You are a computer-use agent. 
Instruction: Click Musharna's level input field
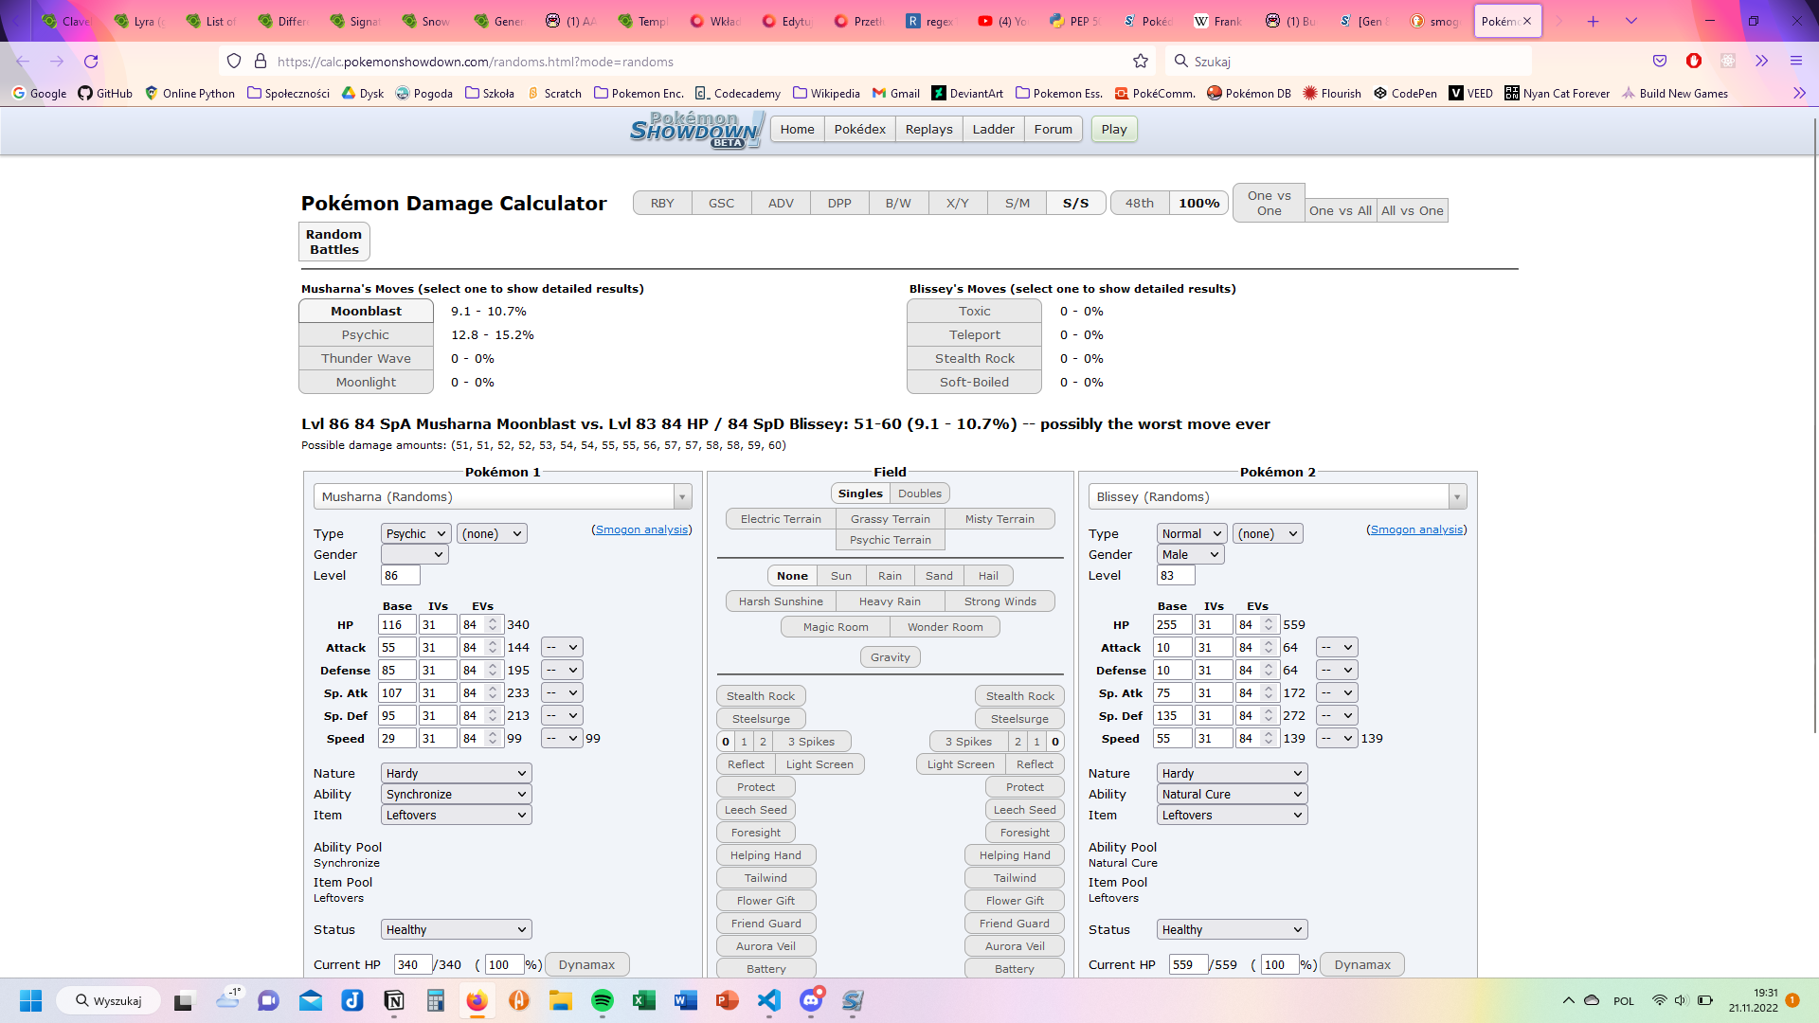click(401, 576)
